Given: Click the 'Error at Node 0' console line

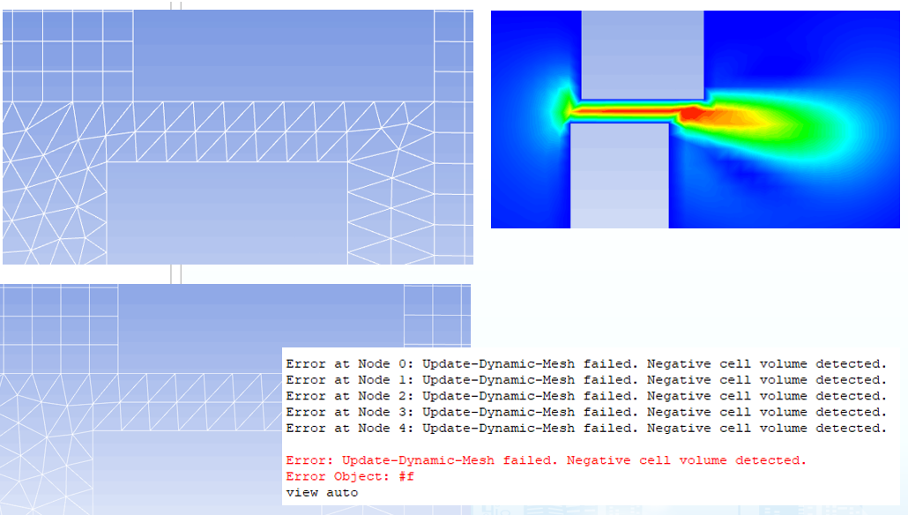Looking at the screenshot, I should 586,364.
